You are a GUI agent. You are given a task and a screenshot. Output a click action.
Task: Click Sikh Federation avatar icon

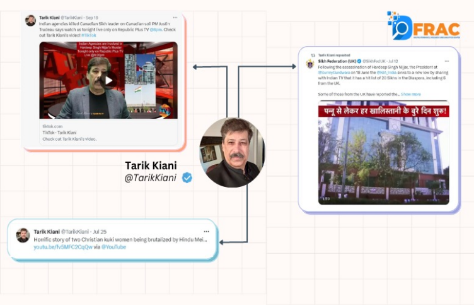(310, 64)
